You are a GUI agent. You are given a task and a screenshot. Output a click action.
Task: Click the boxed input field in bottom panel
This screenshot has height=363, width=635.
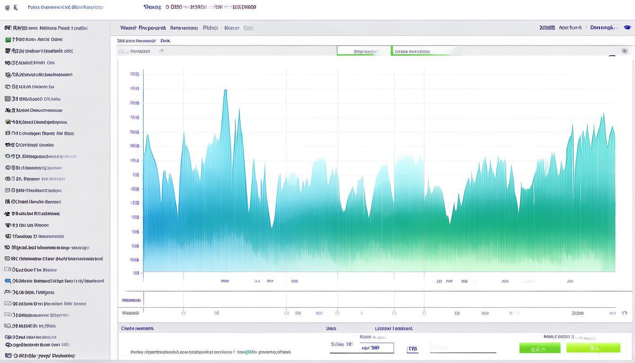(x=377, y=348)
